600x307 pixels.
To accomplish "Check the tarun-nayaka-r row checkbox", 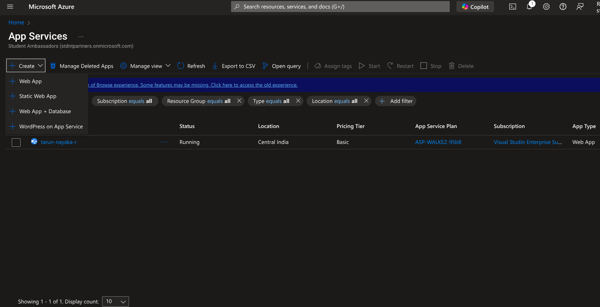I will [x=16, y=143].
